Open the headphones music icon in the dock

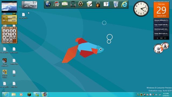click(x=73, y=4)
